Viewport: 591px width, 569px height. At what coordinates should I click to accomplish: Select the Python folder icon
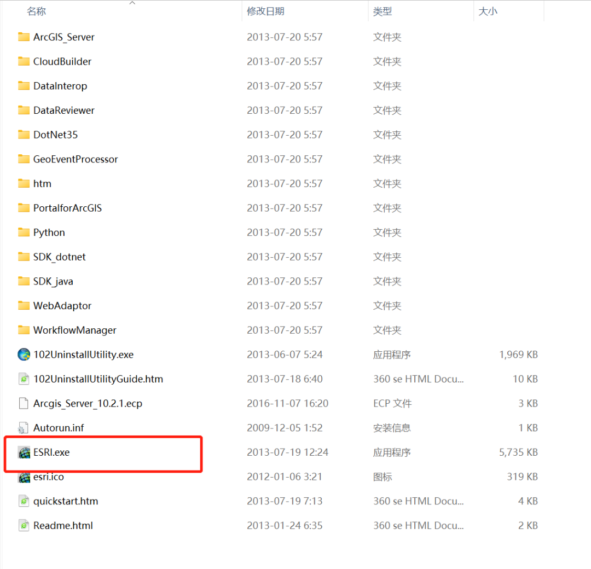click(x=24, y=233)
